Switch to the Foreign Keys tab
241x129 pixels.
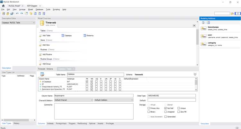[61, 124]
